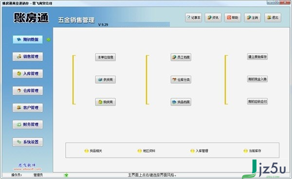
Task: Click 建立原始库存 button
Action: [257, 57]
